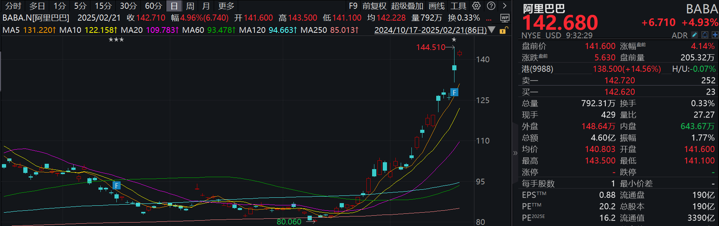This screenshot has width=719, height=226.
Task: Add BABA to watchlist with plus icon
Action: click(x=714, y=35)
